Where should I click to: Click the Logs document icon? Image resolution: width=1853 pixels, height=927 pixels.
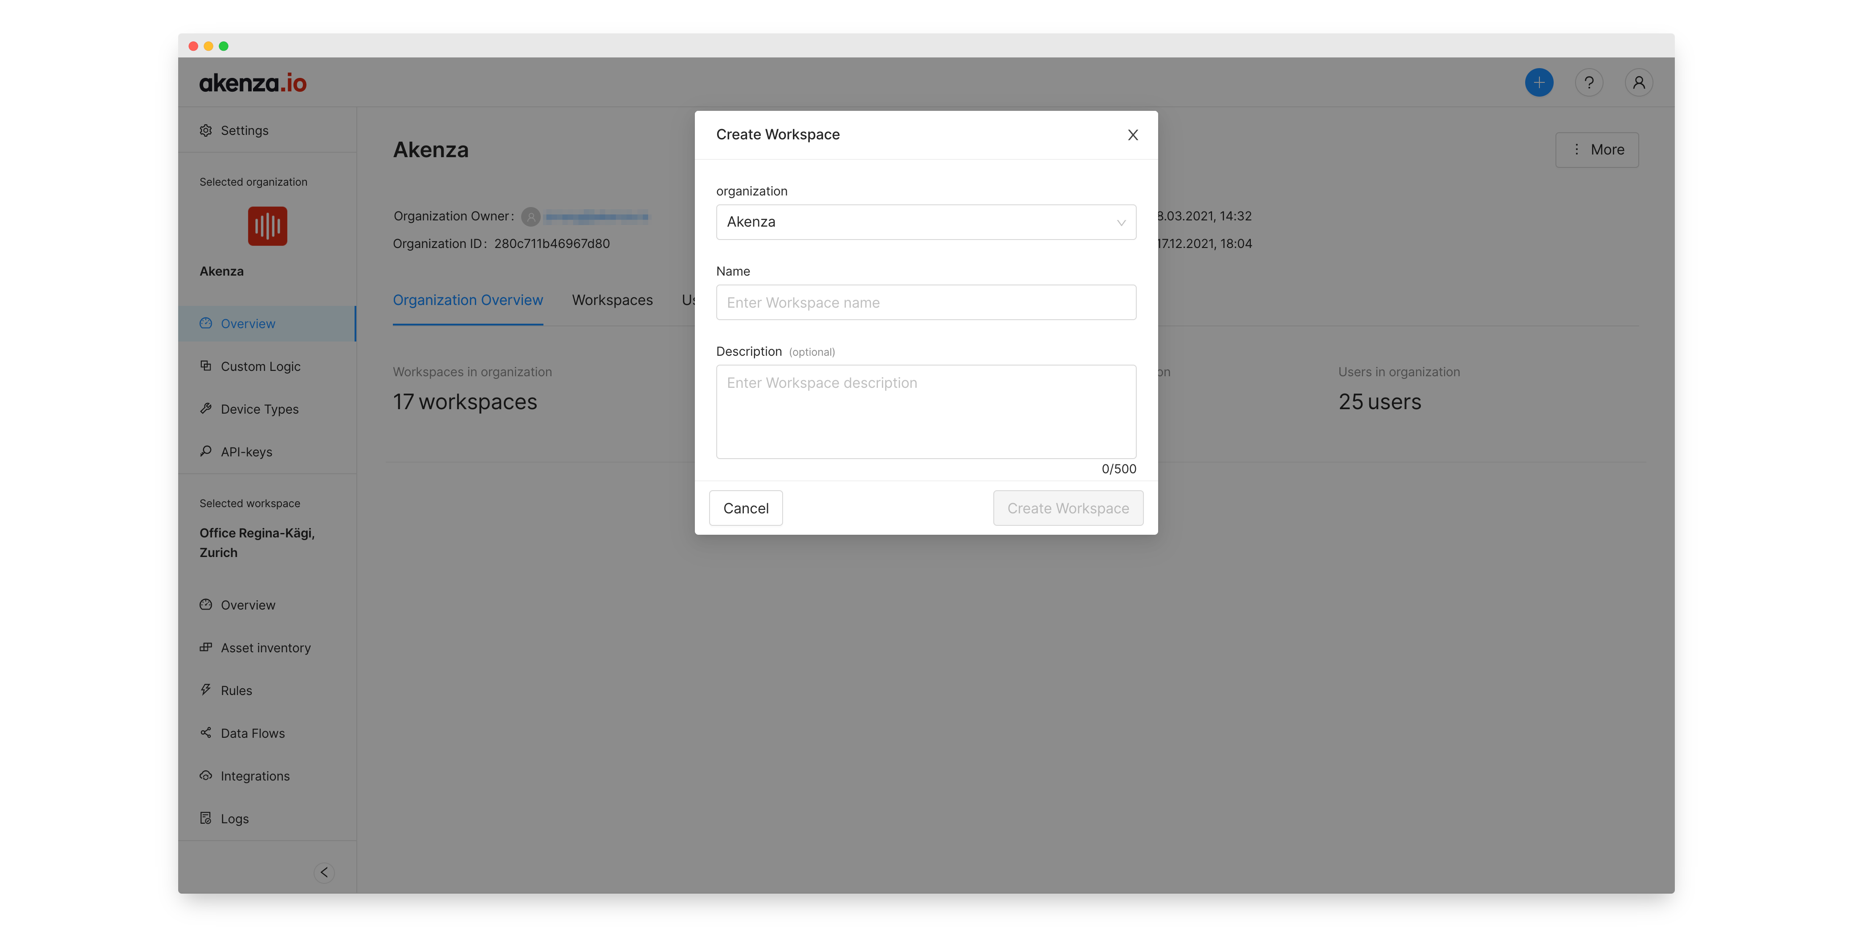[206, 818]
